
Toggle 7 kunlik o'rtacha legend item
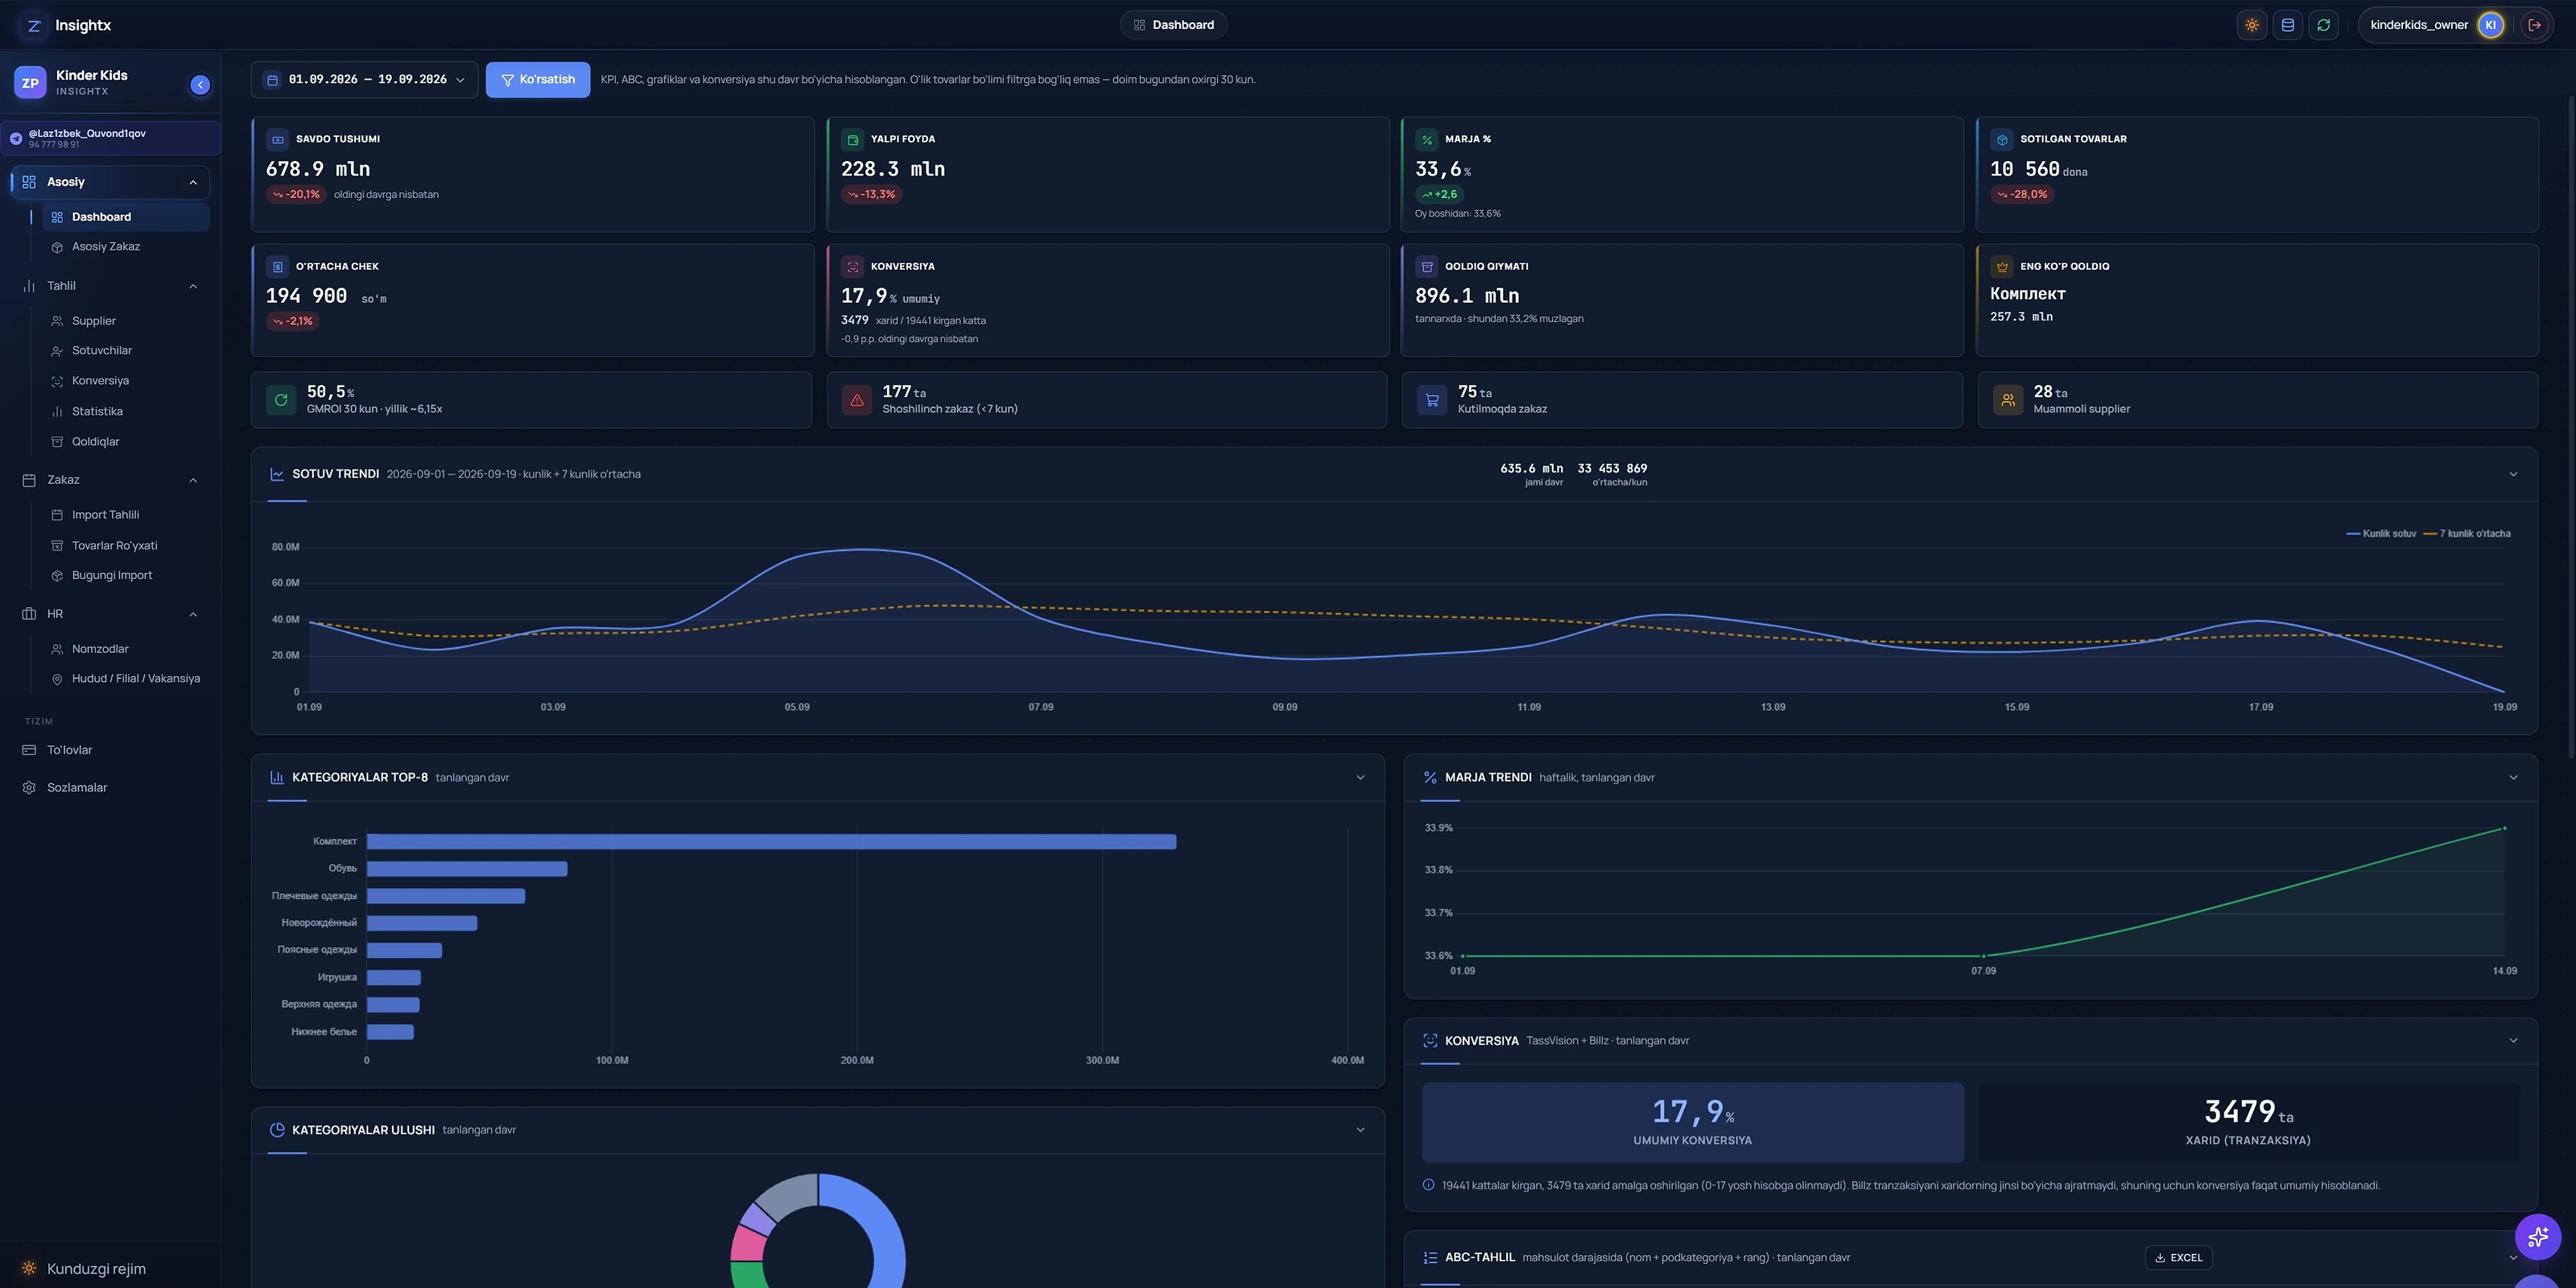coord(2467,534)
